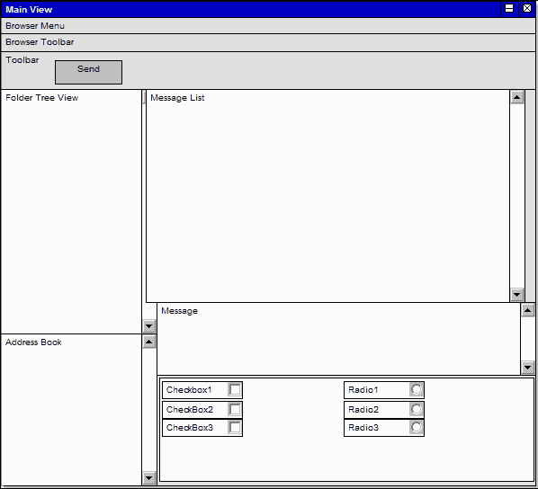Click the Send button in the toolbar
Viewport: 538px width, 489px height.
88,72
